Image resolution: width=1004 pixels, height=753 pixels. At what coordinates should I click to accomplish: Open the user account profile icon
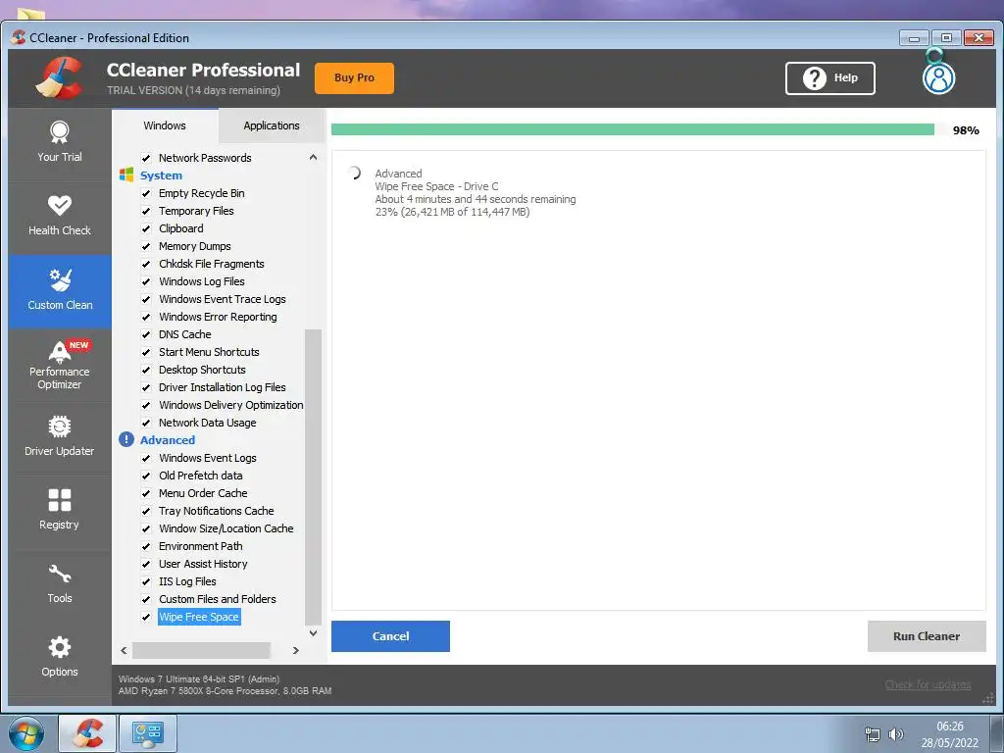[938, 78]
